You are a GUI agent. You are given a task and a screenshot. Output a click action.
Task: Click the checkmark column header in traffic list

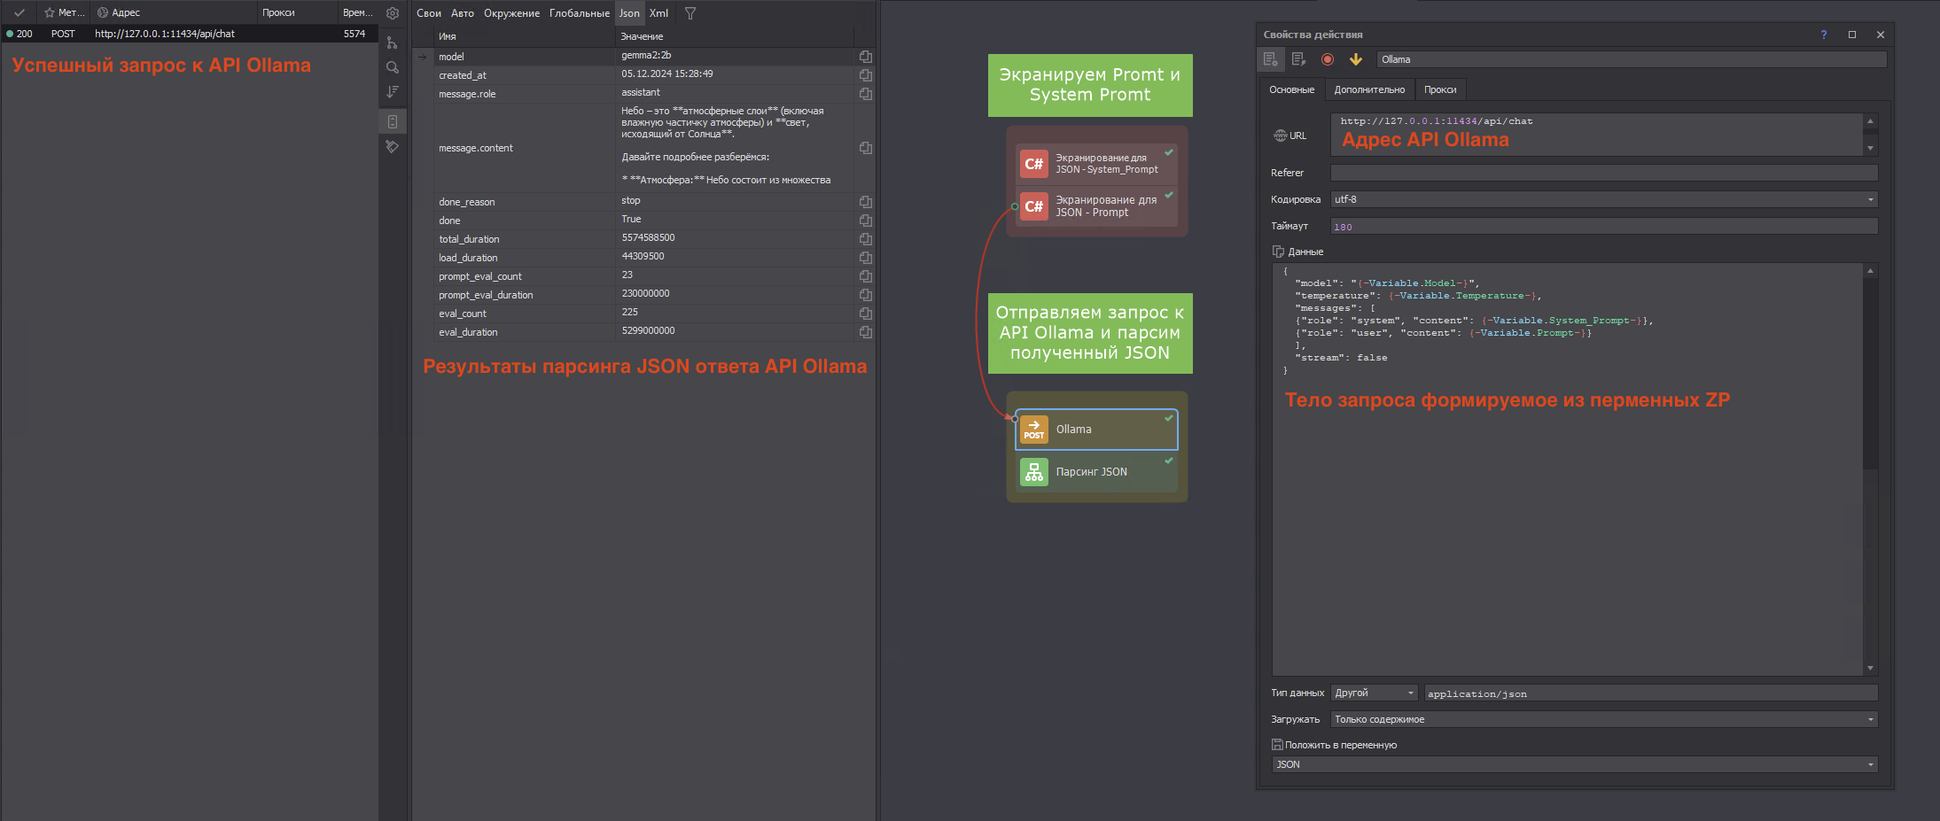pyautogui.click(x=19, y=12)
